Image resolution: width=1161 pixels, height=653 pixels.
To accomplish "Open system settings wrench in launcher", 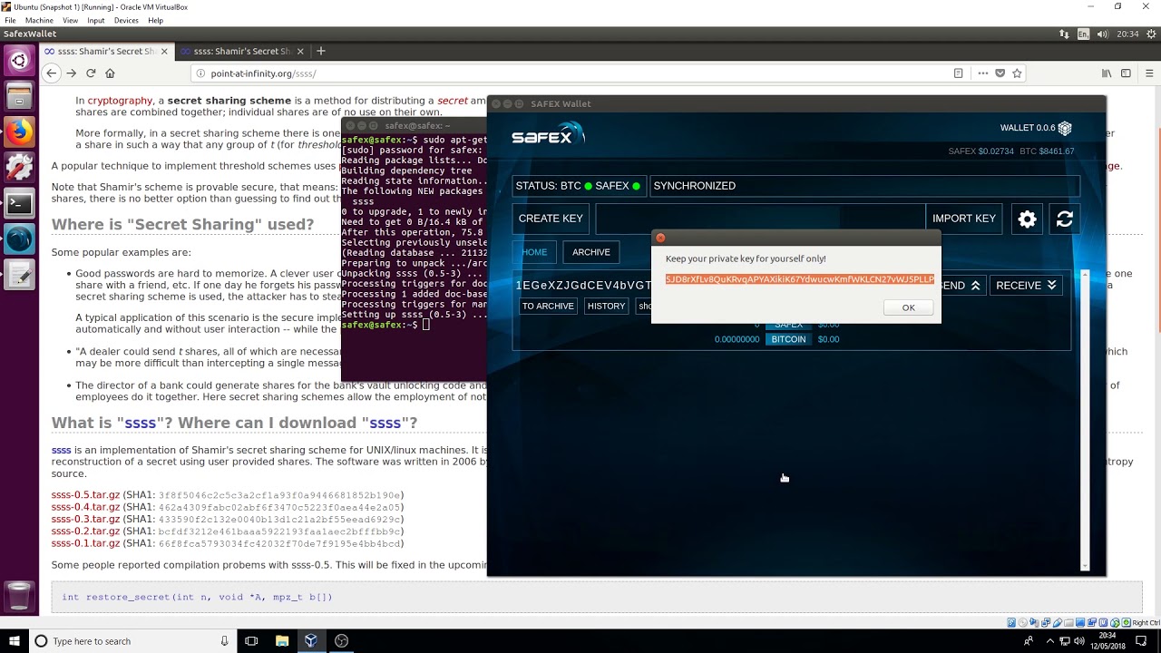I will coord(19,168).
